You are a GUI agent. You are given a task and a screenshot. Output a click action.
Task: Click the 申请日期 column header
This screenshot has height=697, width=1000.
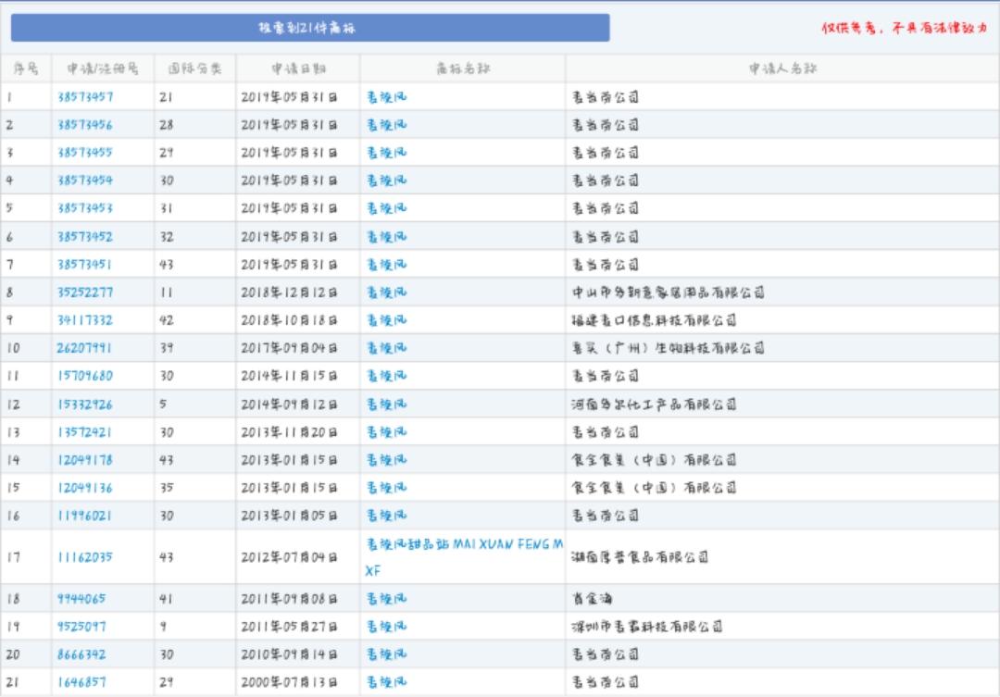pyautogui.click(x=297, y=68)
